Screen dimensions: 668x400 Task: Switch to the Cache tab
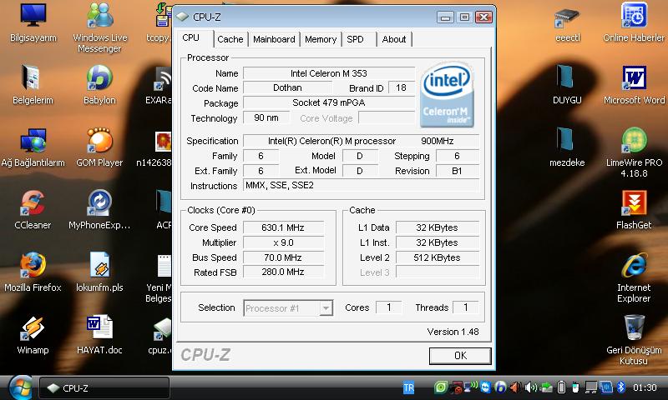(x=230, y=39)
